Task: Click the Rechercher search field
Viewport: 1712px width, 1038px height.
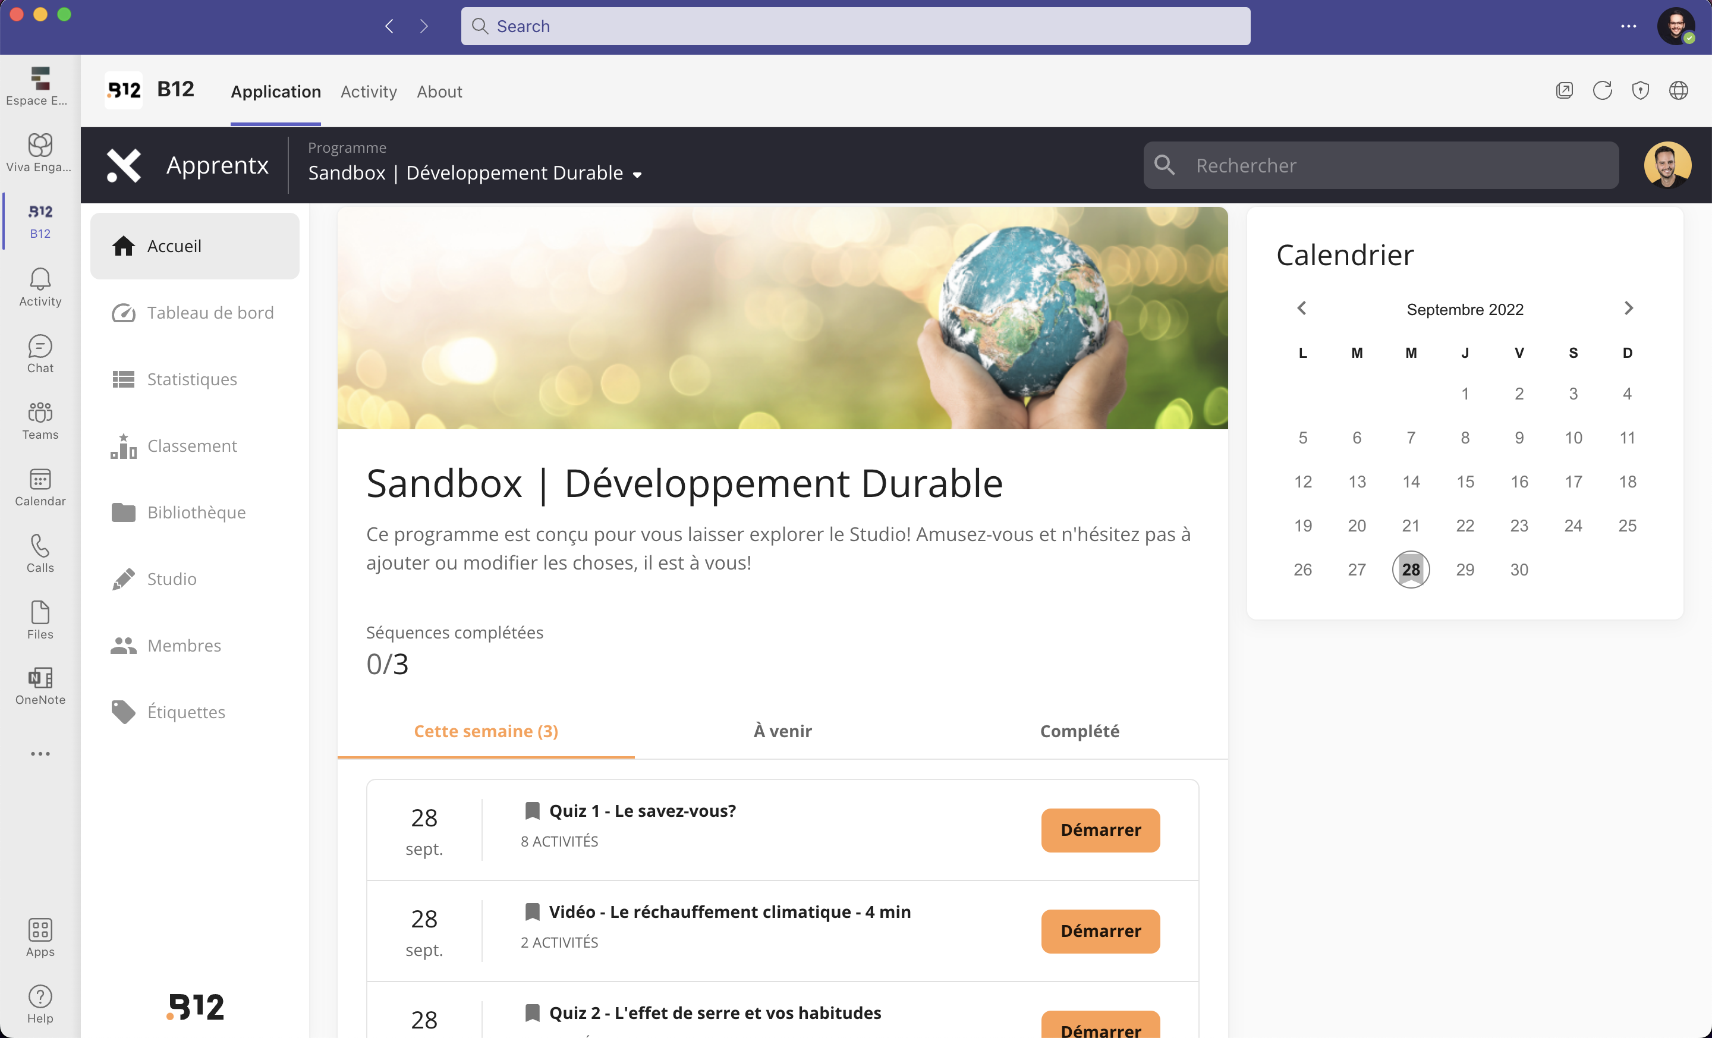Action: 1381,165
